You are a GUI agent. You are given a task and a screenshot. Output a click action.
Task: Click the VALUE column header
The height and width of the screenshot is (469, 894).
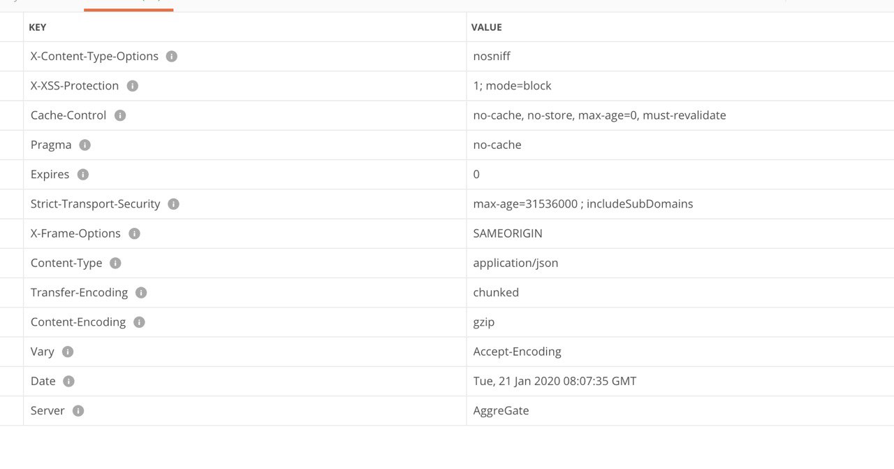click(x=487, y=27)
